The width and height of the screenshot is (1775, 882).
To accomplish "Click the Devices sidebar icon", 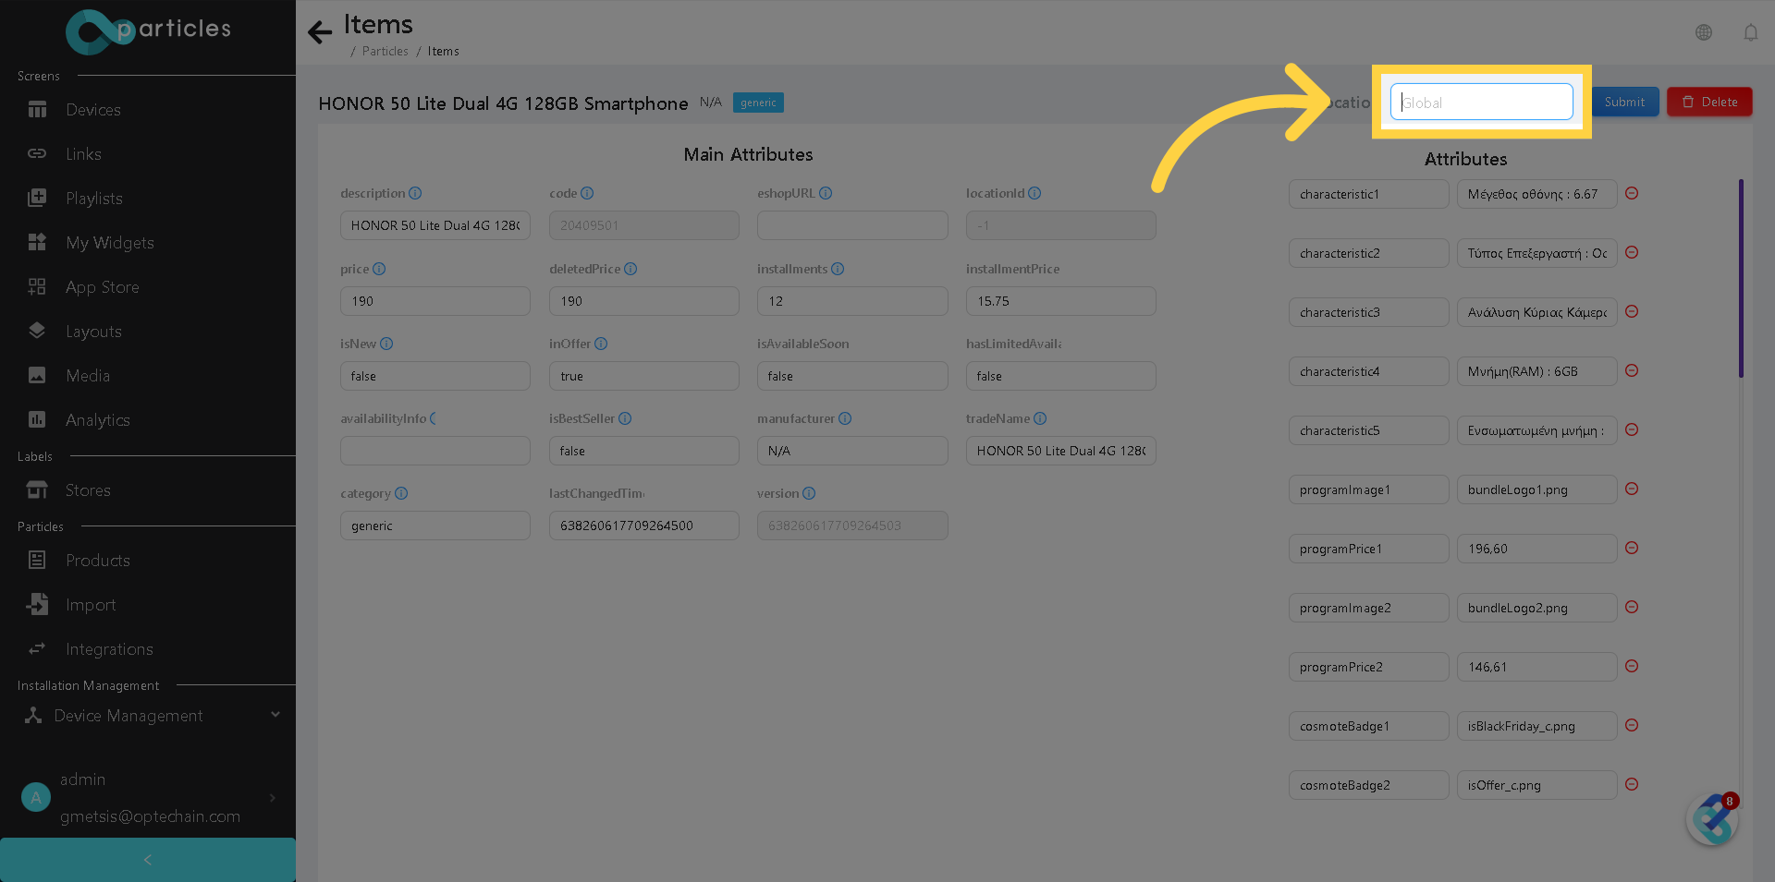I will tap(37, 110).
